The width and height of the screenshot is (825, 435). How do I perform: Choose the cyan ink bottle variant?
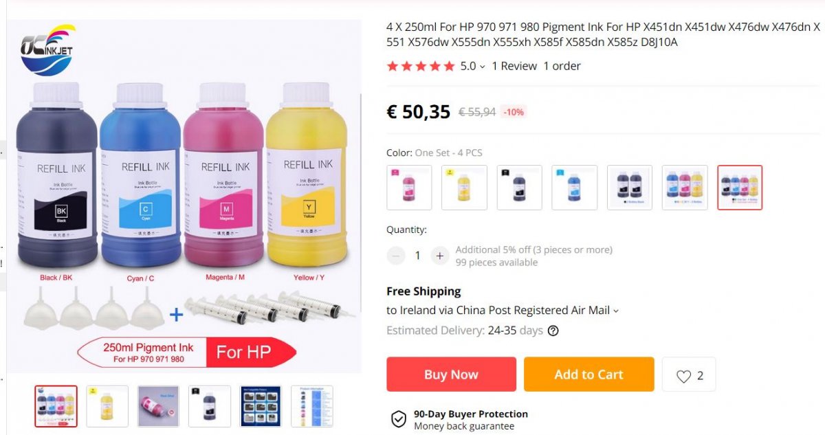pos(574,188)
